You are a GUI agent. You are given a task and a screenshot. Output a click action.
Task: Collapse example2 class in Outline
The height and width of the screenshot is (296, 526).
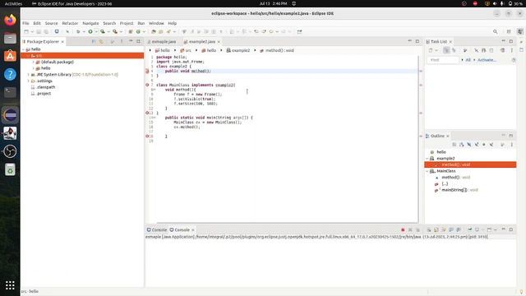[x=427, y=159]
